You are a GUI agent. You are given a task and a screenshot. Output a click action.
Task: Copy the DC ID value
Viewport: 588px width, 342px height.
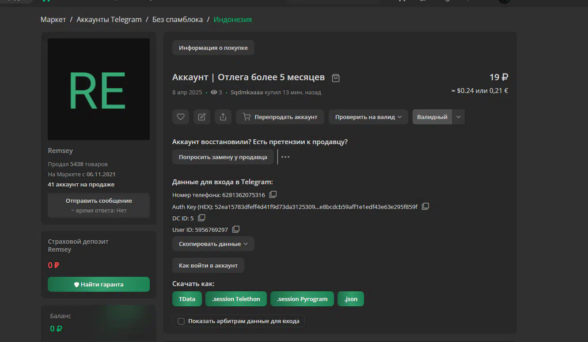click(201, 218)
